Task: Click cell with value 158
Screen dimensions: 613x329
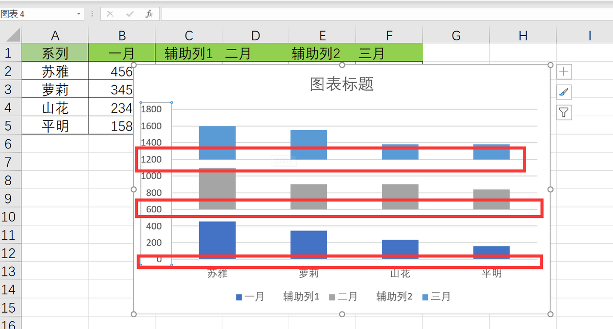Action: (111, 125)
